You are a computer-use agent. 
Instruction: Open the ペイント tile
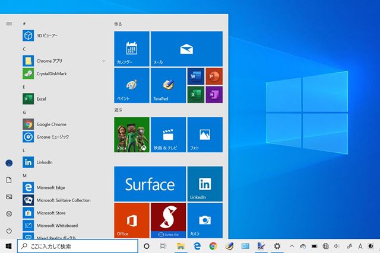tap(132, 85)
